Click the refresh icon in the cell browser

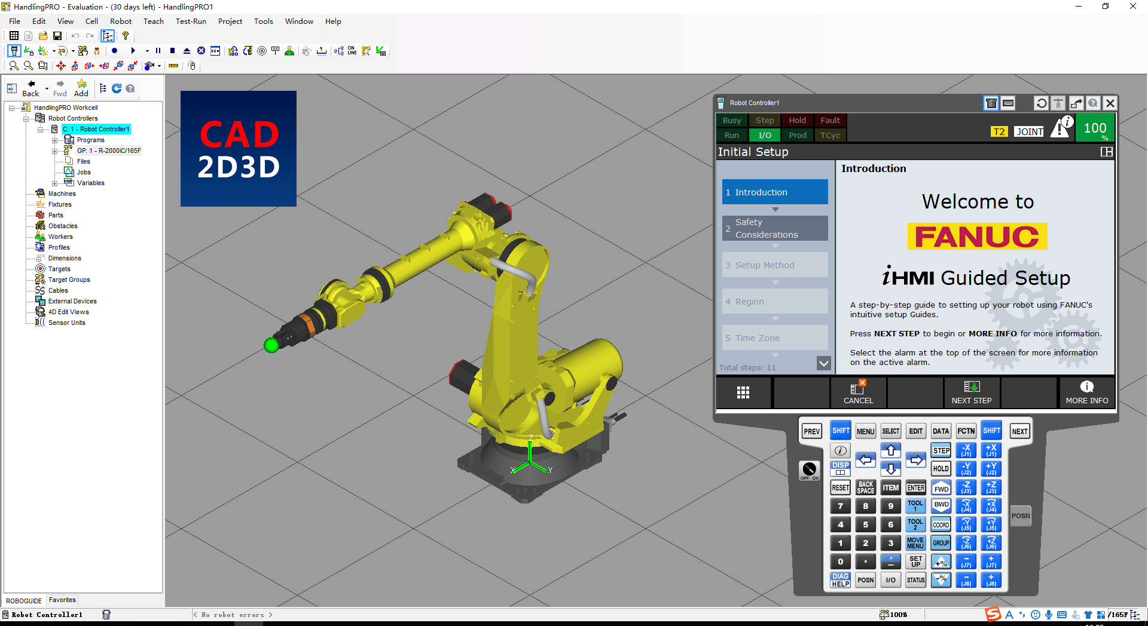pos(117,88)
